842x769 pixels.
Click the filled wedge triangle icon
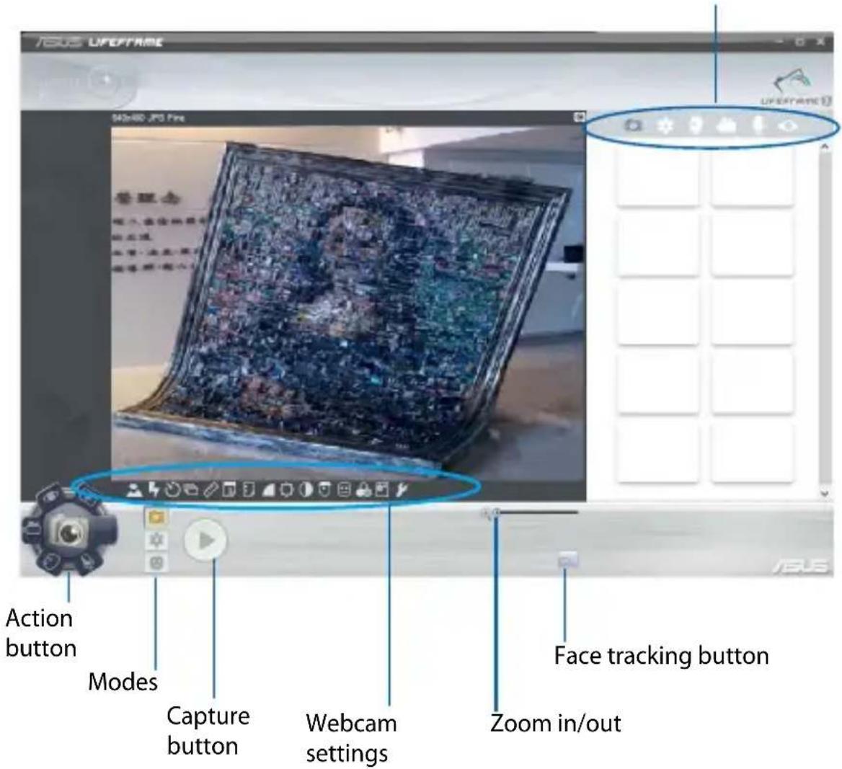[268, 490]
